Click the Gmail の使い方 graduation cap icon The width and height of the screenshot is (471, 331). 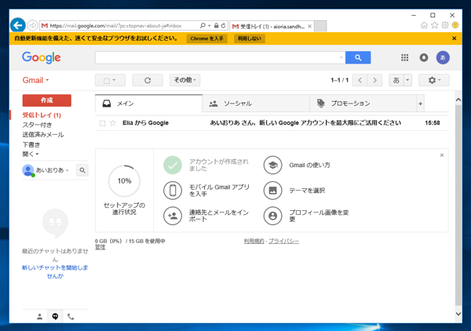(x=272, y=165)
